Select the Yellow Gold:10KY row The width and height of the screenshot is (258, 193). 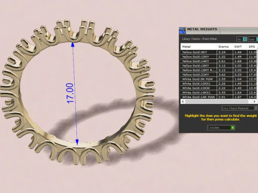coord(219,57)
